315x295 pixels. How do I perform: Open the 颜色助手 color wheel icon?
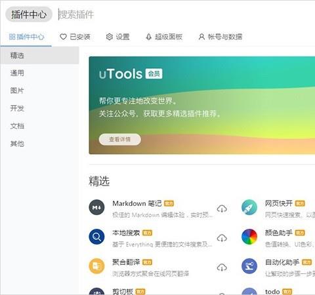tap(249, 237)
